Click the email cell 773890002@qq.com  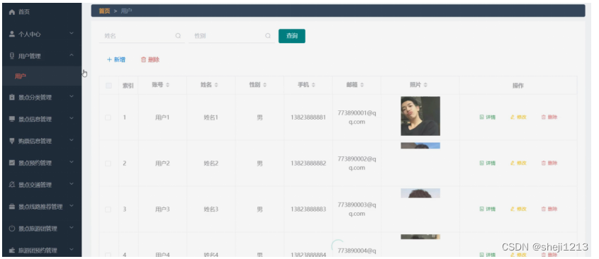357,163
